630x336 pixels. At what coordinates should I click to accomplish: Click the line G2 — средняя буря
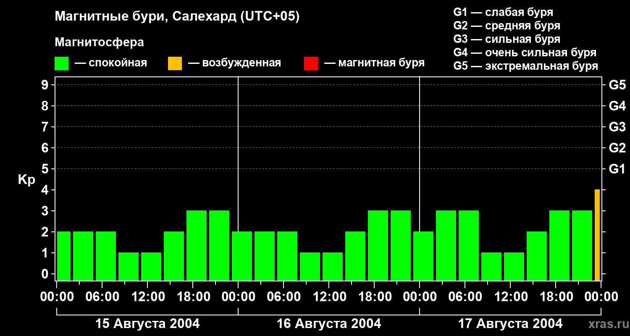507,26
